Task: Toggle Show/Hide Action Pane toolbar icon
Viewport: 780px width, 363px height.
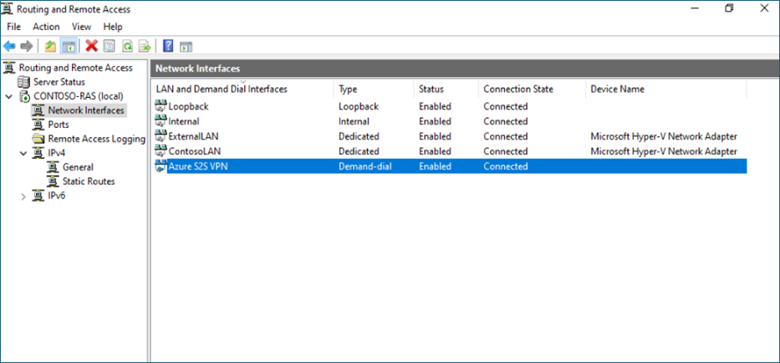Action: click(186, 46)
